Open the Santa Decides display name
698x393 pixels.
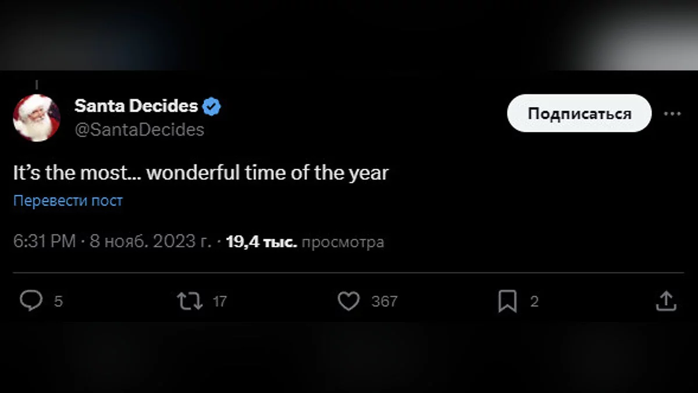tap(136, 106)
